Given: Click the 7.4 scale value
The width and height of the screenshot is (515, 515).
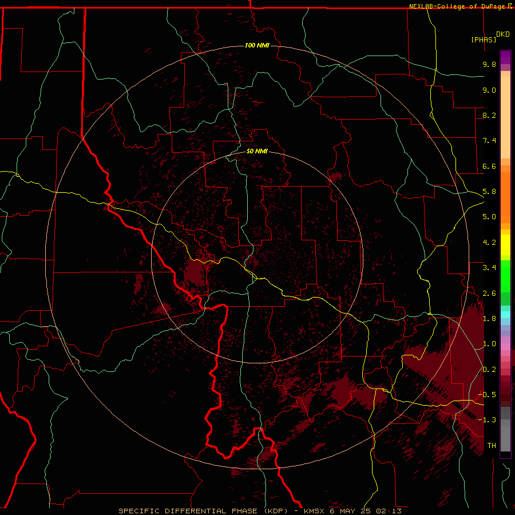Looking at the screenshot, I should coord(489,141).
